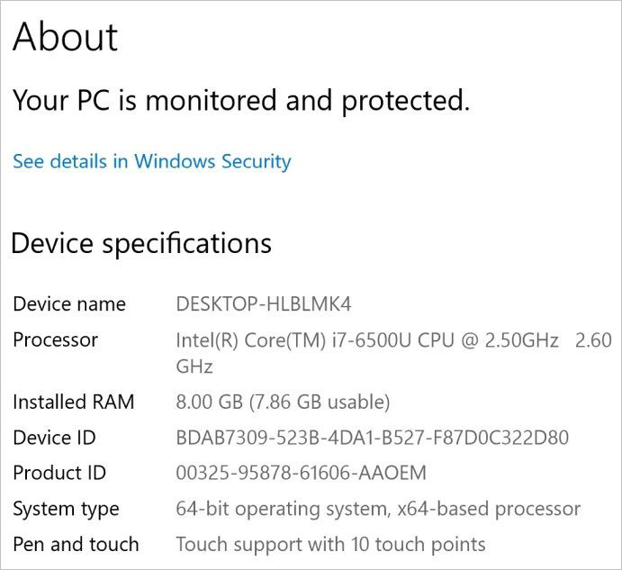Screen dimensions: 622x570
Task: Click the Processor label
Action: point(55,339)
